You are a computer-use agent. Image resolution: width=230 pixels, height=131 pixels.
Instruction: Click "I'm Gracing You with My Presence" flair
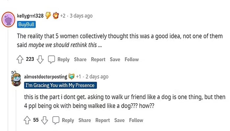click(60, 85)
